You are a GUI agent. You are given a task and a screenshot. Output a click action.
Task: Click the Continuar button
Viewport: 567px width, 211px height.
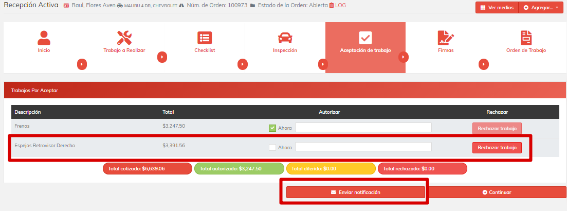[497, 192]
